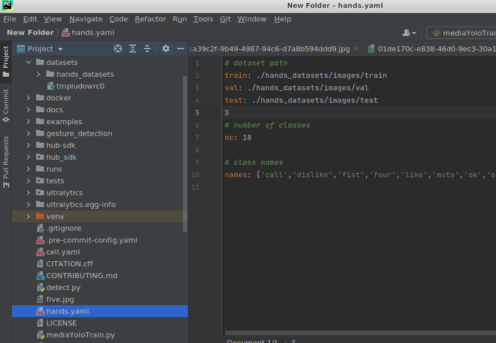
Task: Open the Run menu
Action: (x=179, y=19)
